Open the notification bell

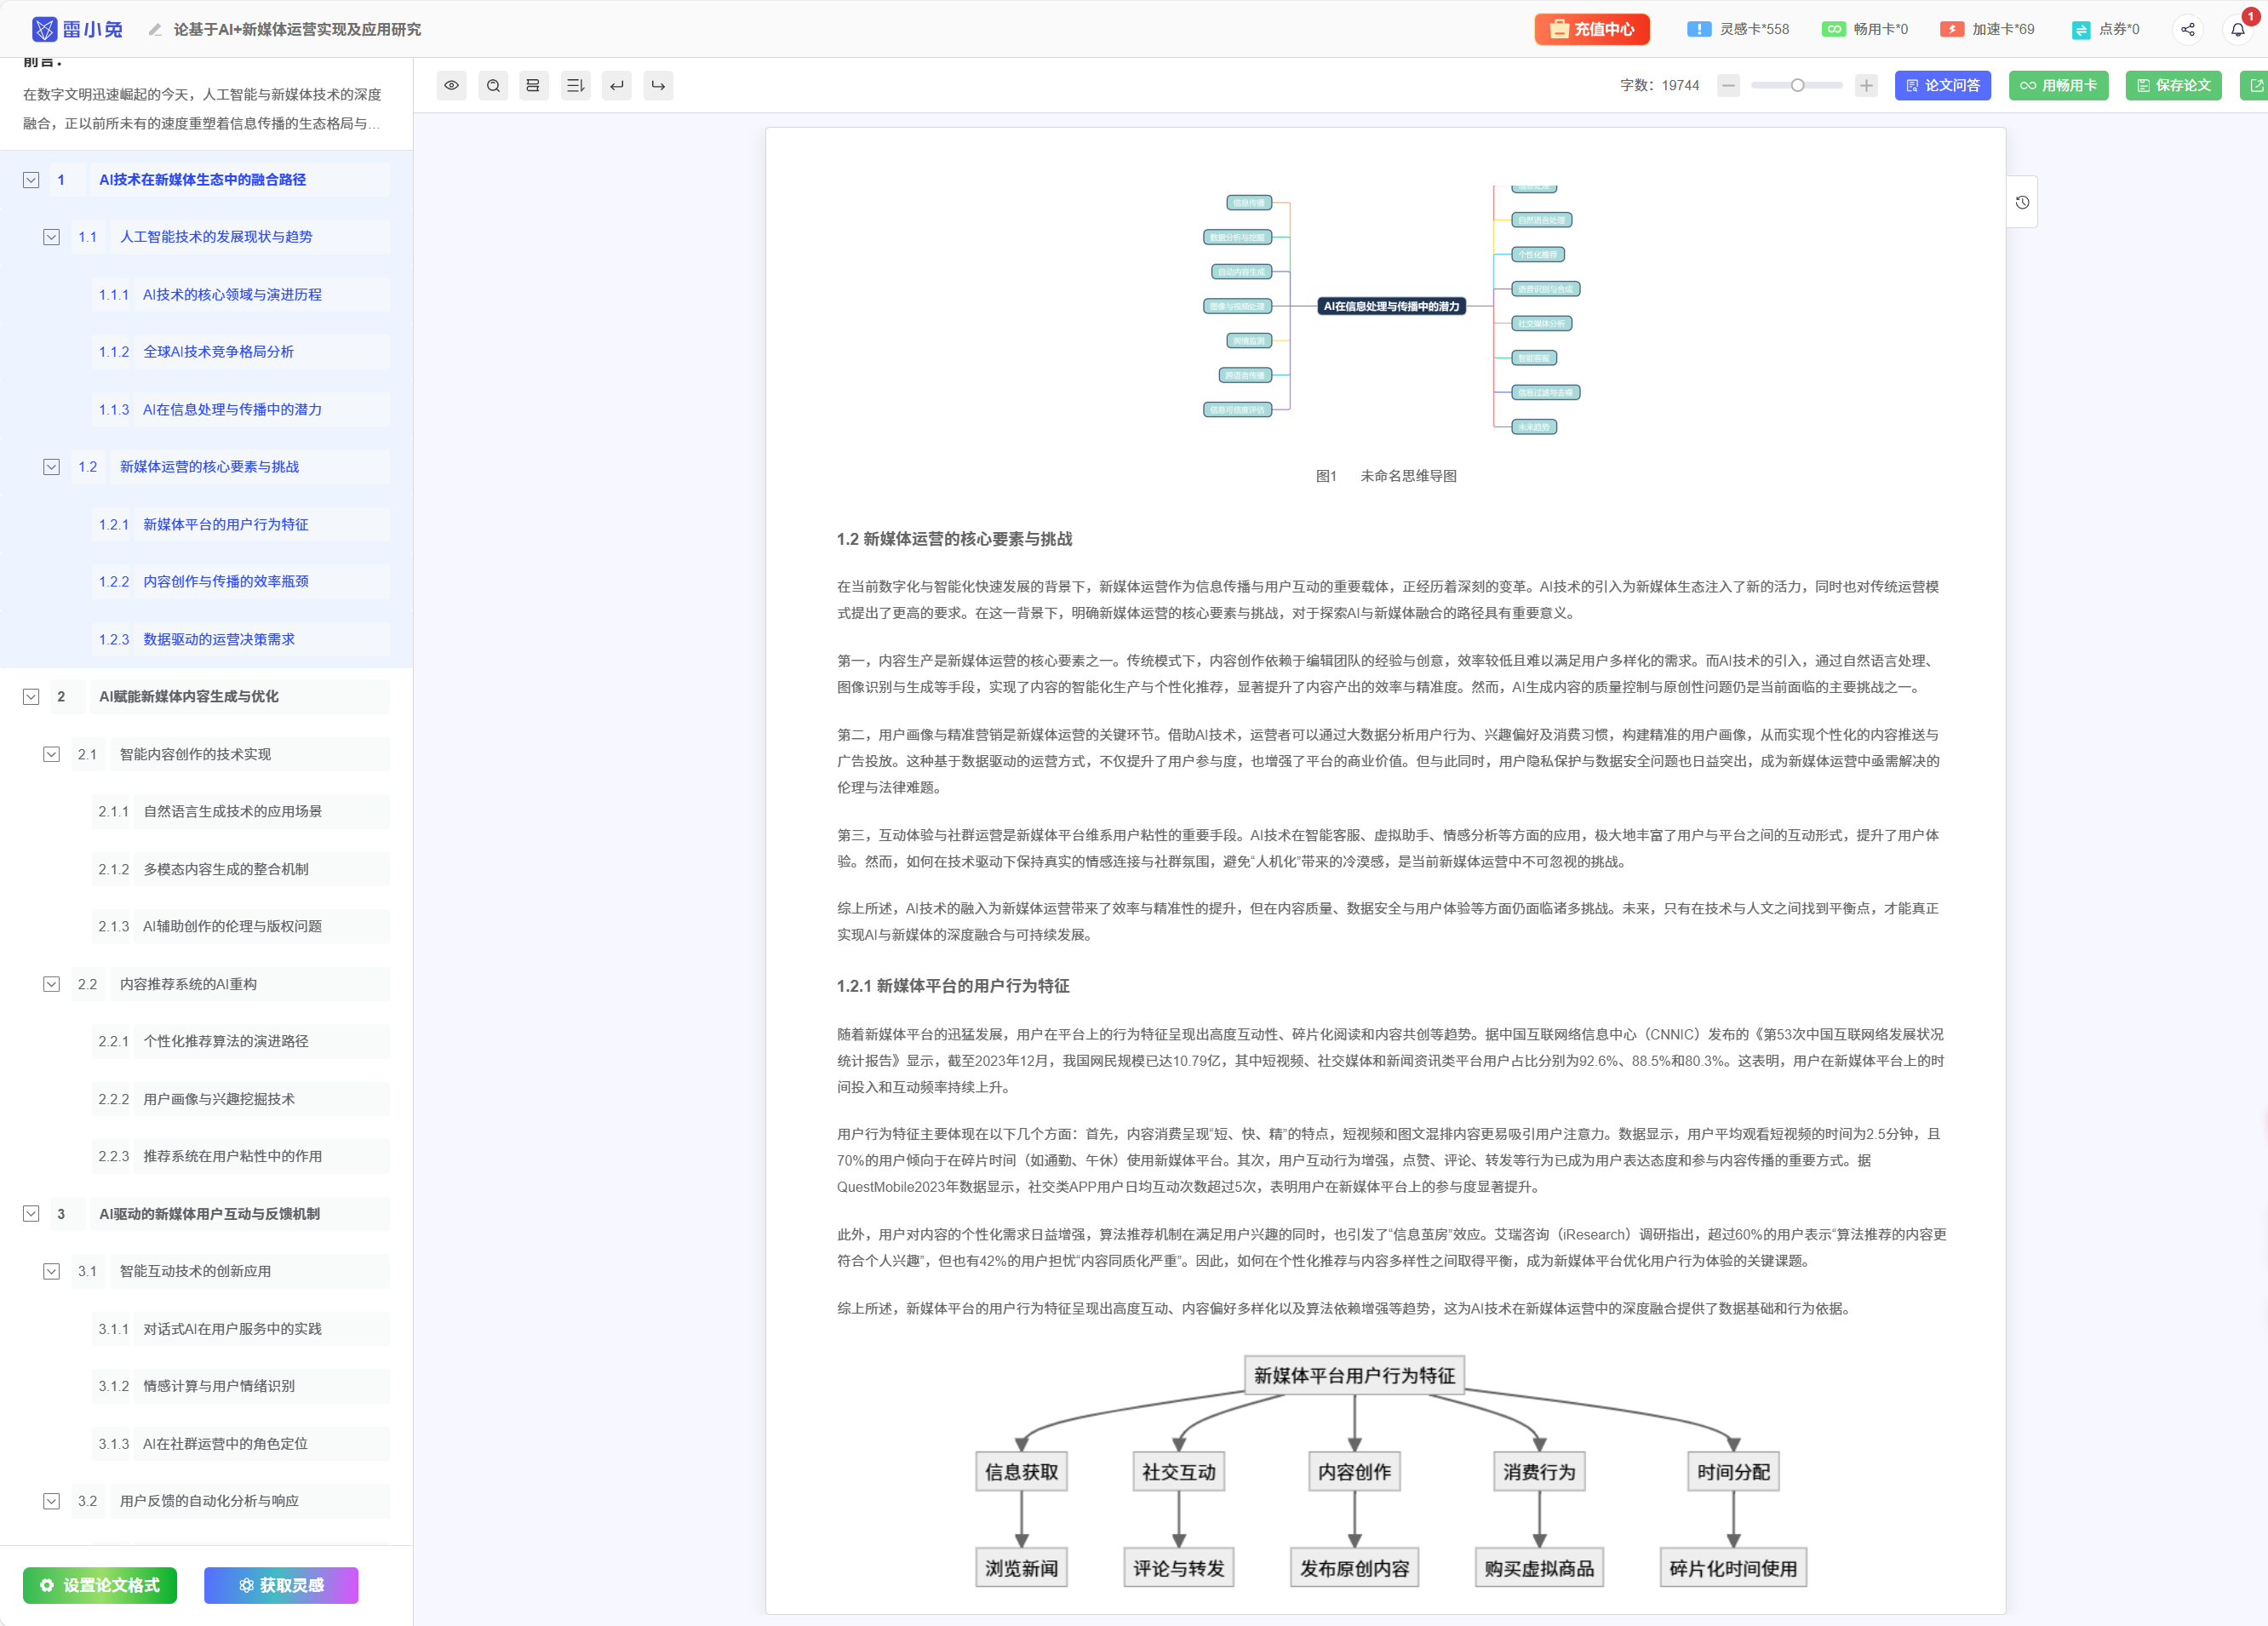(2238, 30)
